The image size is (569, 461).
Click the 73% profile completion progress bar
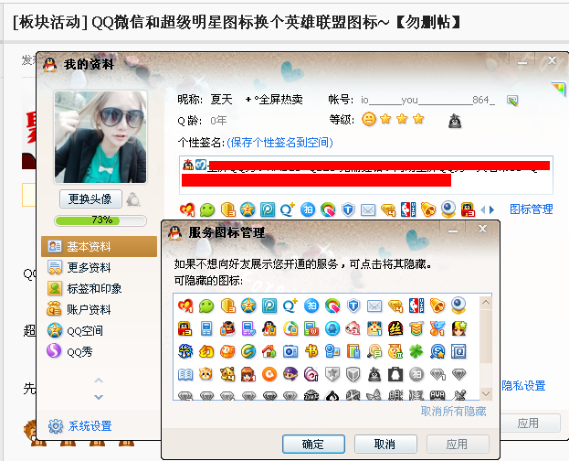(100, 220)
